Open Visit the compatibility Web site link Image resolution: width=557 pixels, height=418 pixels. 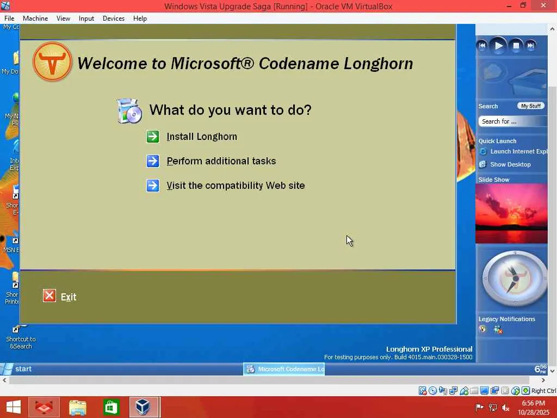point(236,186)
